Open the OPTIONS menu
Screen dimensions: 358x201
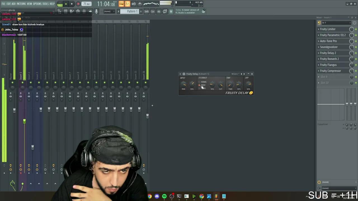coord(37,4)
